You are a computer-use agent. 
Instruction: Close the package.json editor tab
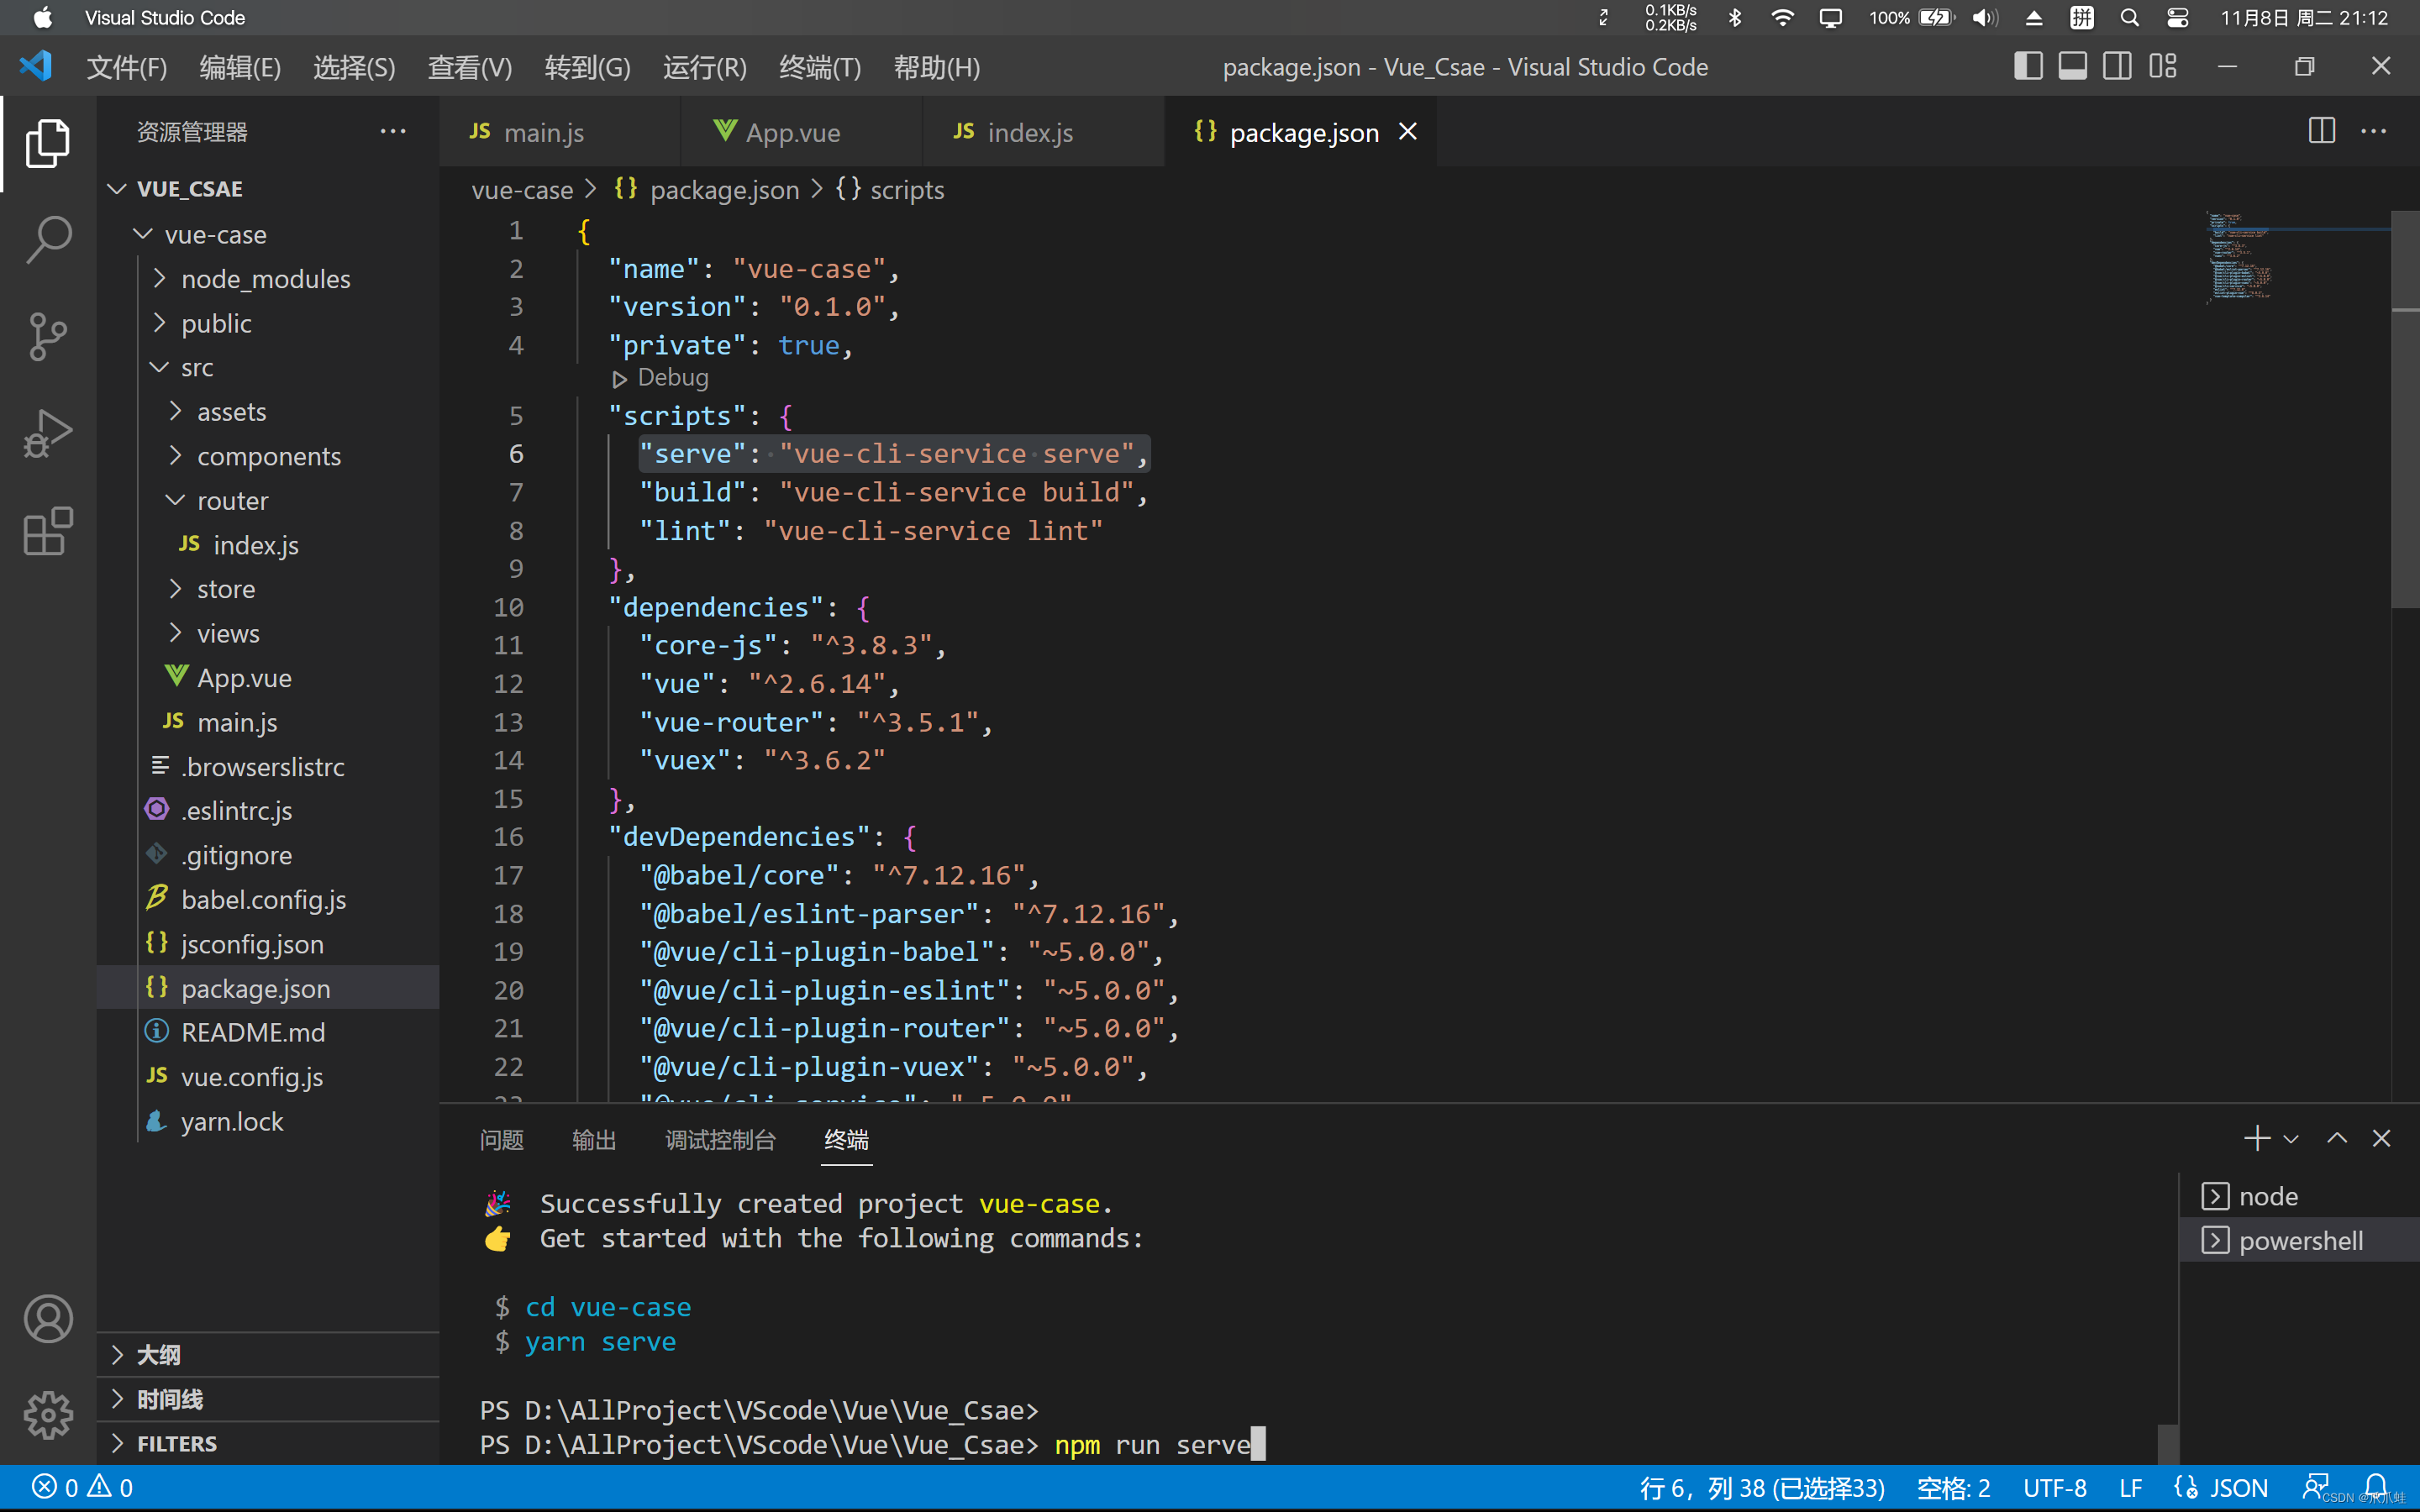coord(1408,132)
